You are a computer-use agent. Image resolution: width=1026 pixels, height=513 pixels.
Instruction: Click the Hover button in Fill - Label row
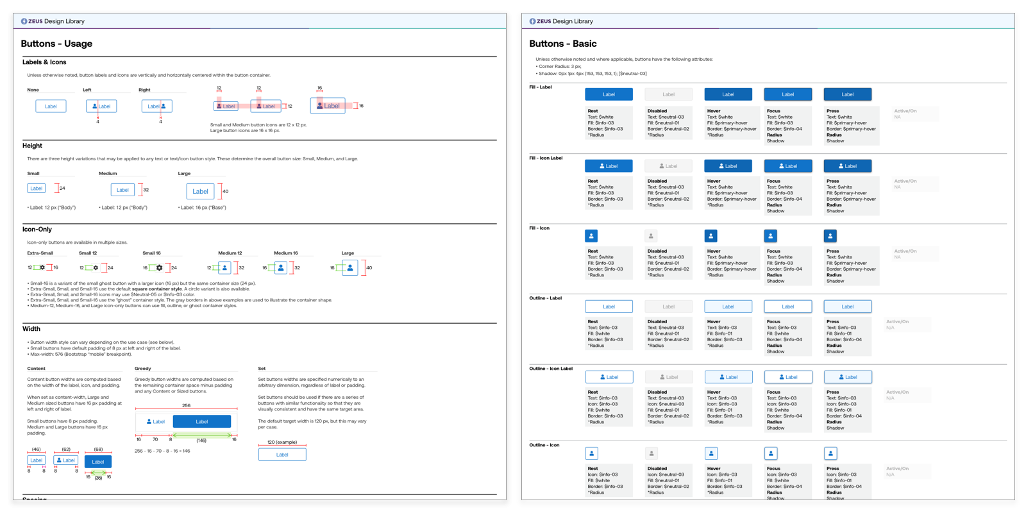point(728,94)
